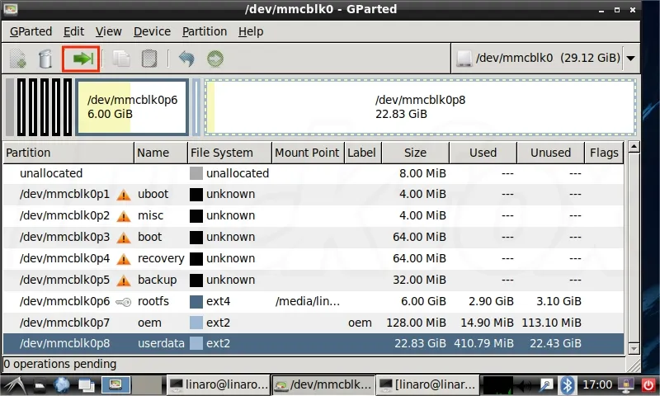Select the /dev/mmcblk0p7 partition row
The width and height of the screenshot is (660, 396).
[x=313, y=323]
